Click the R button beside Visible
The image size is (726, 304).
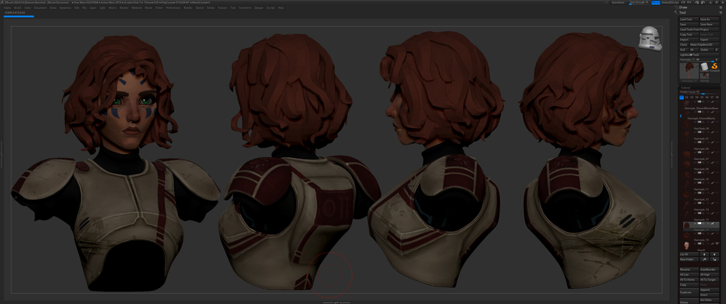[716, 50]
